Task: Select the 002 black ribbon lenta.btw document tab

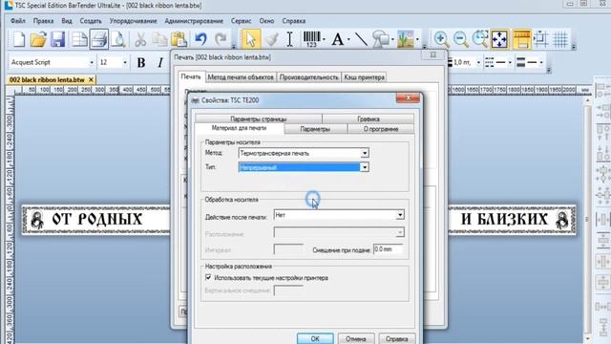Action: [47, 79]
